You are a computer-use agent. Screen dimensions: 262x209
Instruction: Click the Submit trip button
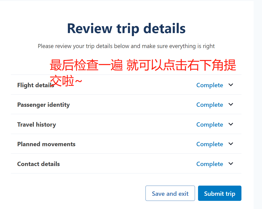coord(220,193)
